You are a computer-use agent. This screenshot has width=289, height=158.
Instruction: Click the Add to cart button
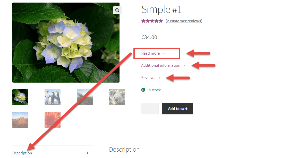click(x=178, y=109)
